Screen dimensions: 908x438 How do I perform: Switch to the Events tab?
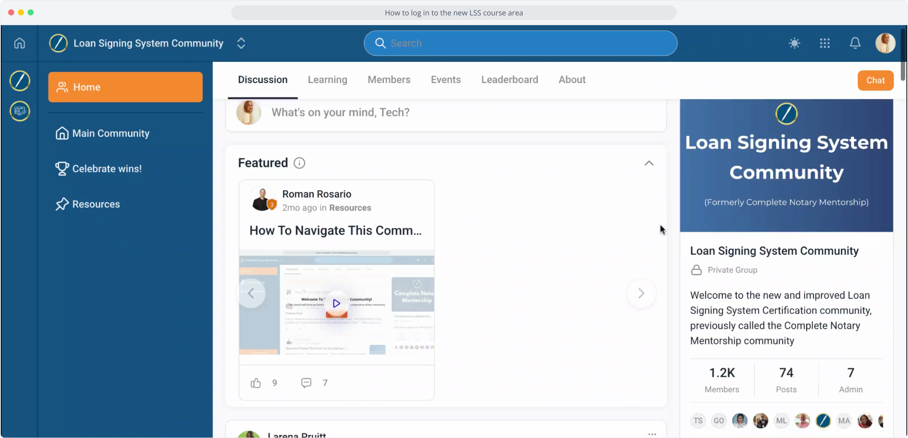pyautogui.click(x=446, y=80)
